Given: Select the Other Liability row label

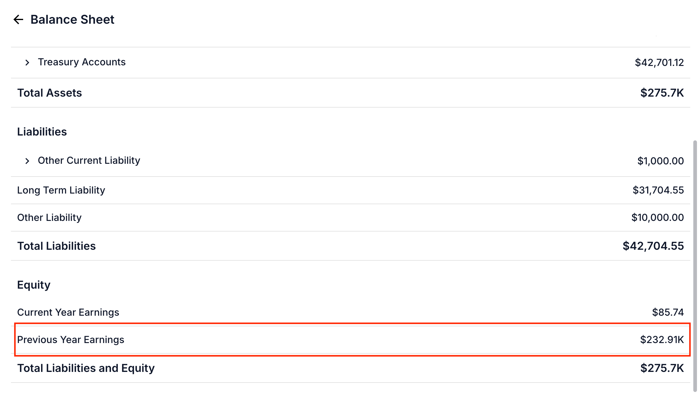Looking at the screenshot, I should [x=49, y=218].
